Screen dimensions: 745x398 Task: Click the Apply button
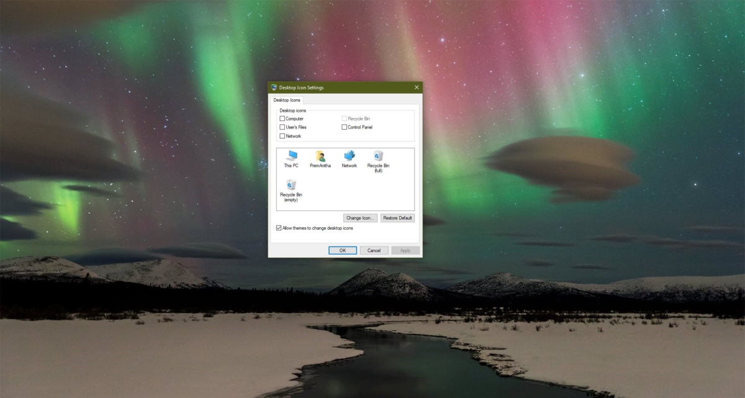406,250
